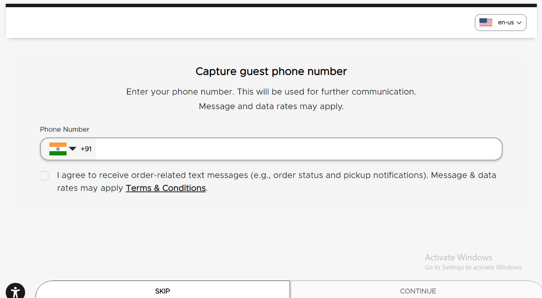Click the US flag in language selector
Image resolution: width=542 pixels, height=298 pixels.
(x=486, y=22)
